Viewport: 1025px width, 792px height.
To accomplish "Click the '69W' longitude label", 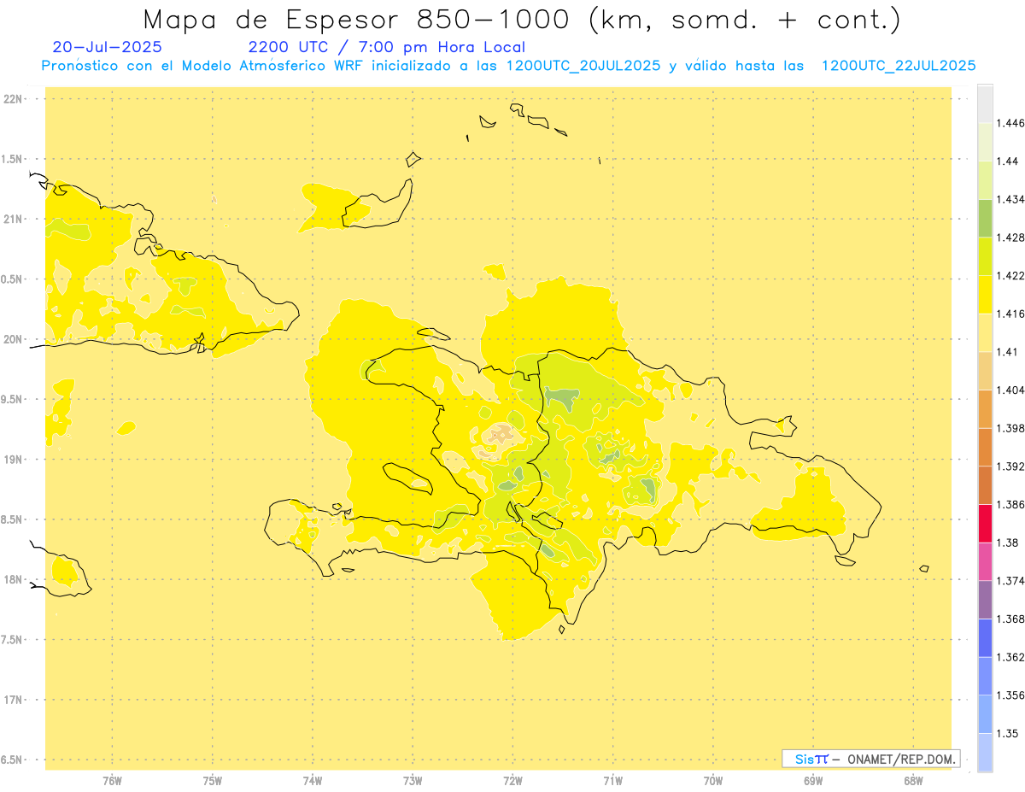I will [813, 781].
